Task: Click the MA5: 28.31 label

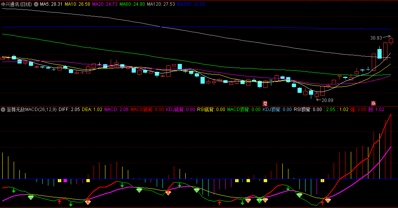Action: click(x=51, y=4)
